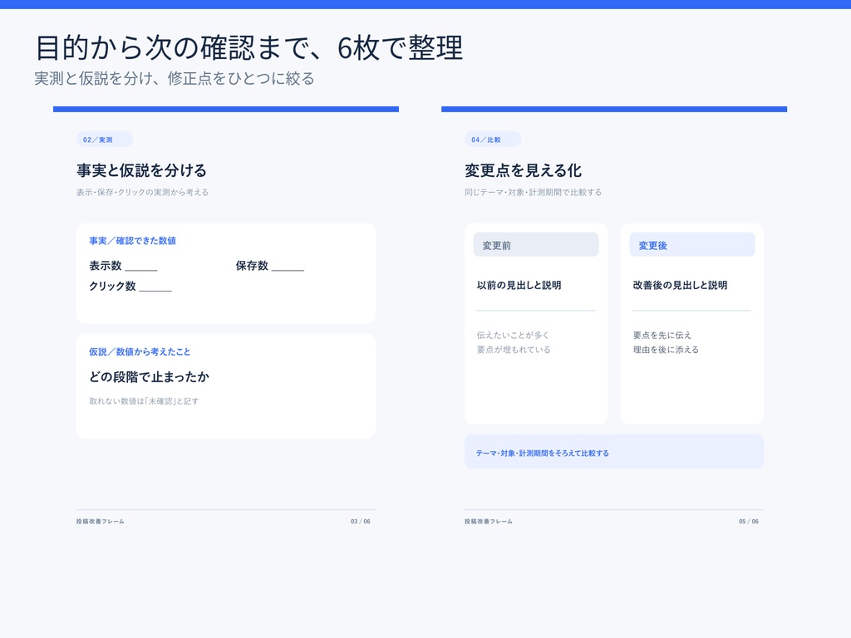Click the banner テーマ・対象・計測期間をそろえて比較する
The height and width of the screenshot is (638, 851).
[614, 451]
